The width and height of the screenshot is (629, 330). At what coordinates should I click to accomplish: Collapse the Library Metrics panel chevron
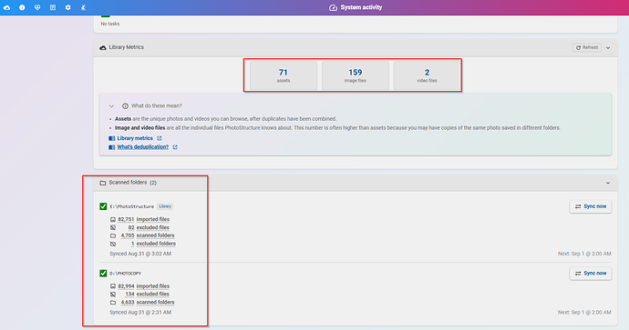[x=608, y=47]
